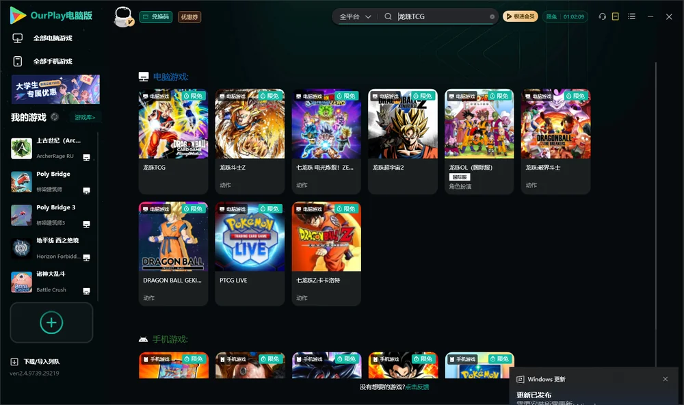The image size is (684, 405).
Task: Open 下载/导入列队 download queue
Action: 42,362
